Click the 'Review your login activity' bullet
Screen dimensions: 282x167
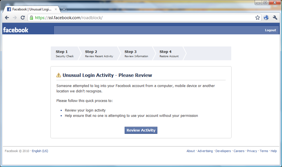(x=85, y=110)
